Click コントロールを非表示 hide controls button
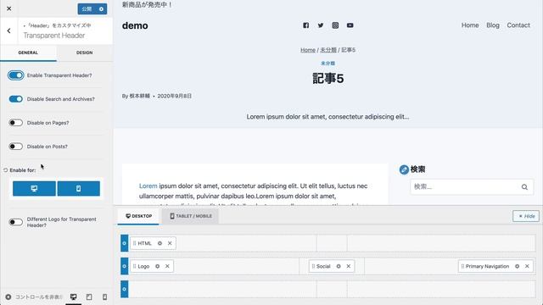 tap(34, 297)
